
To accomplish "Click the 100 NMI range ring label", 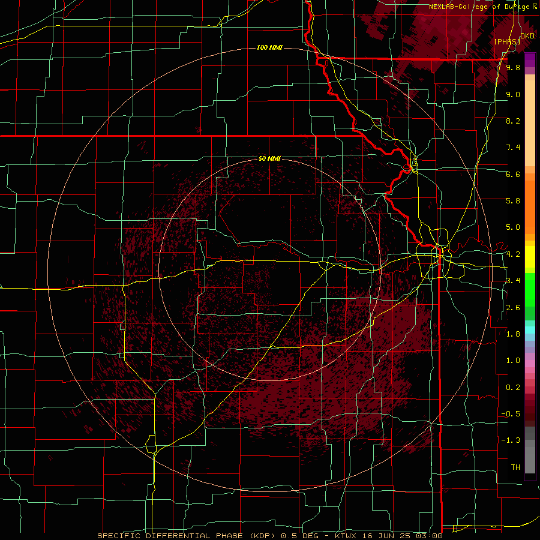I will pos(269,47).
